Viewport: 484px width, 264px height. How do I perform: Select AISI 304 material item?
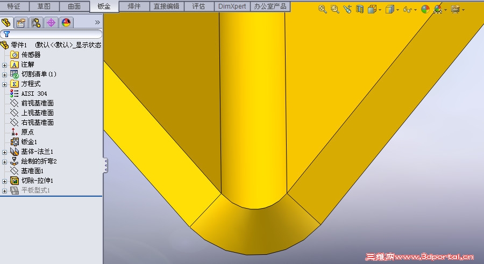click(34, 93)
